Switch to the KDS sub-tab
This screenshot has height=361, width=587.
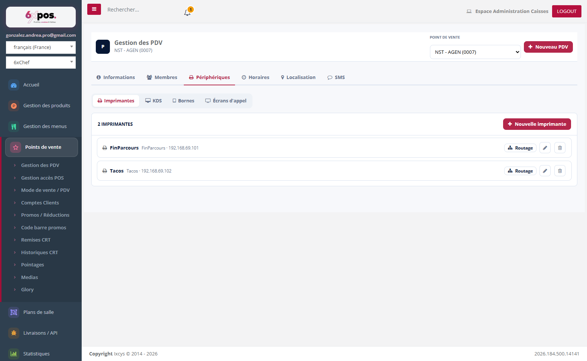[x=153, y=101]
